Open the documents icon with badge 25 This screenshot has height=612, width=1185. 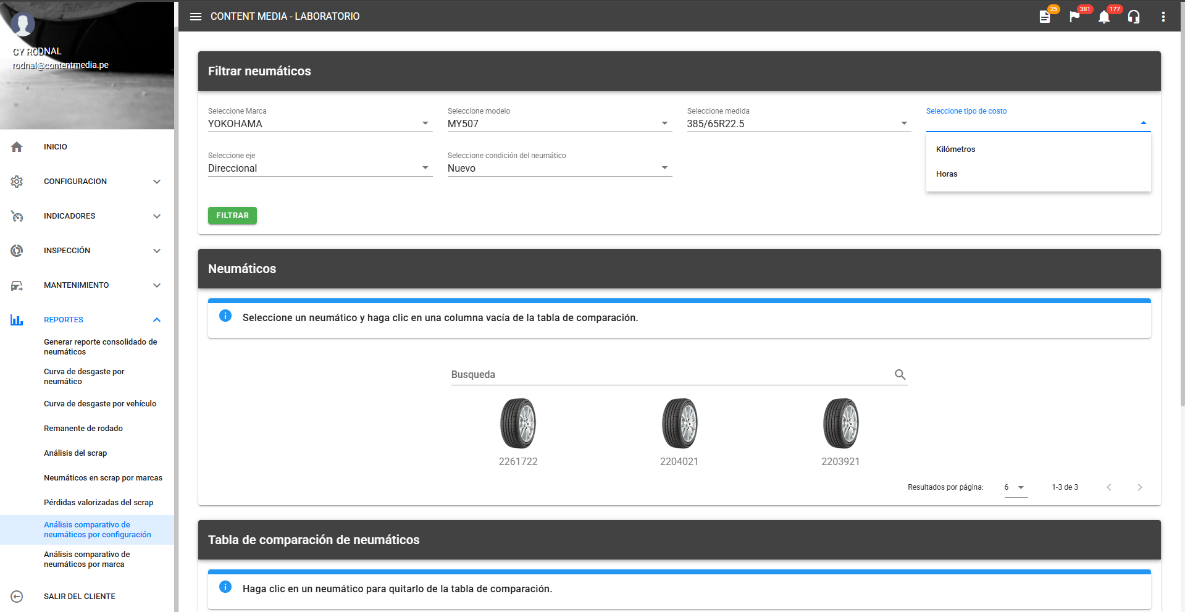tap(1045, 17)
